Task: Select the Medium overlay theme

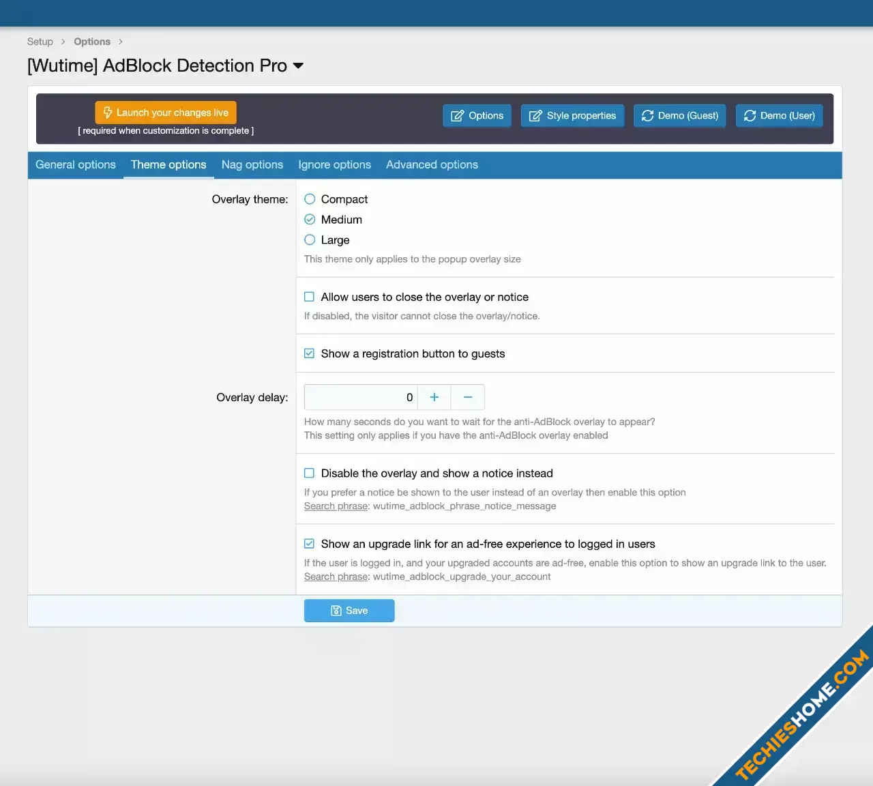Action: [x=310, y=220]
